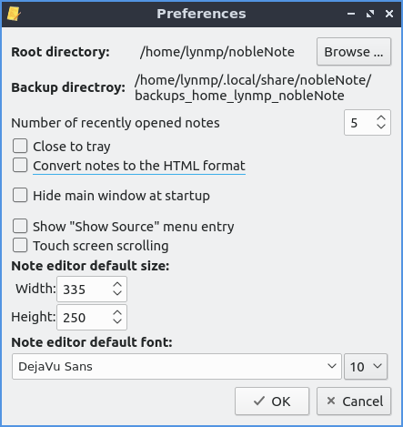This screenshot has width=403, height=427.
Task: Enable the Close to tray checkbox
Action: (x=20, y=146)
